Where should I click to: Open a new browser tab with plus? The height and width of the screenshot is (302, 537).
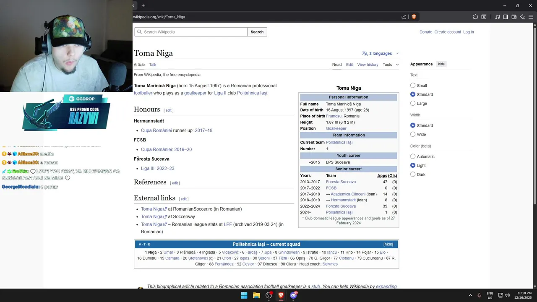[143, 5]
